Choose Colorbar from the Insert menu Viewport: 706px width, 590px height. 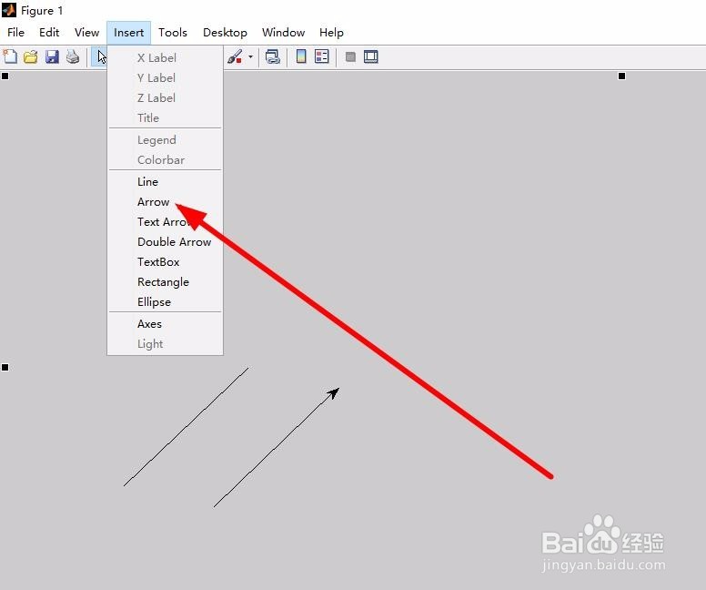(166, 159)
